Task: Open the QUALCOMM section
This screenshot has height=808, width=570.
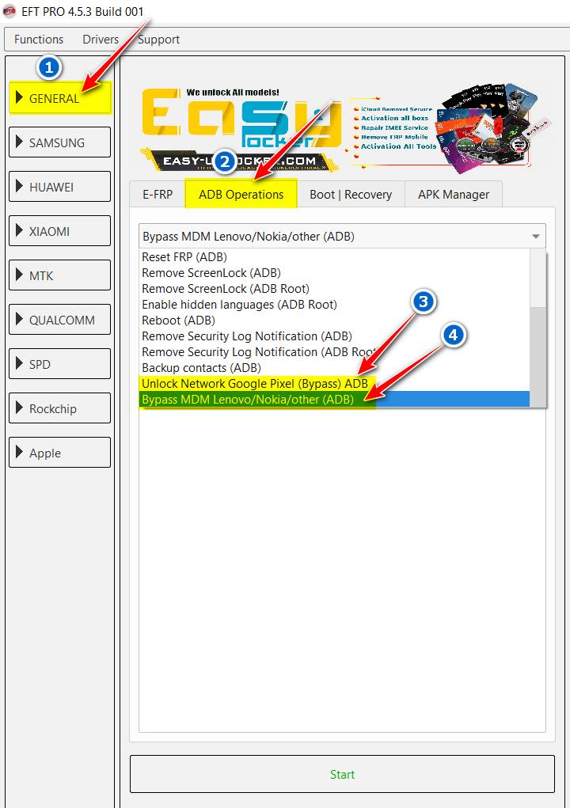Action: click(60, 320)
